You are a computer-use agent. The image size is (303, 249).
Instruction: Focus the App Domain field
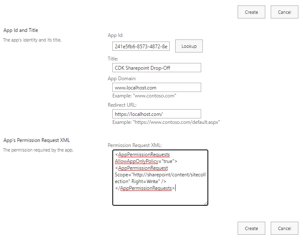(x=156, y=87)
